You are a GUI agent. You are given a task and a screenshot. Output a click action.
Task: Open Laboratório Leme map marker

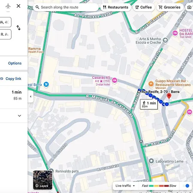[x=151, y=161]
